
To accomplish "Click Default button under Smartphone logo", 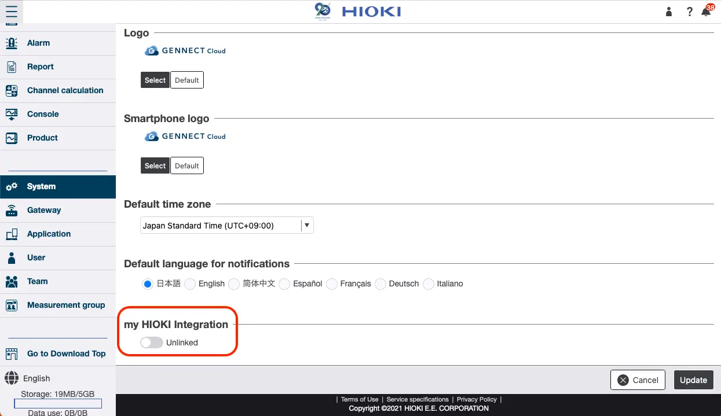I will 187,166.
